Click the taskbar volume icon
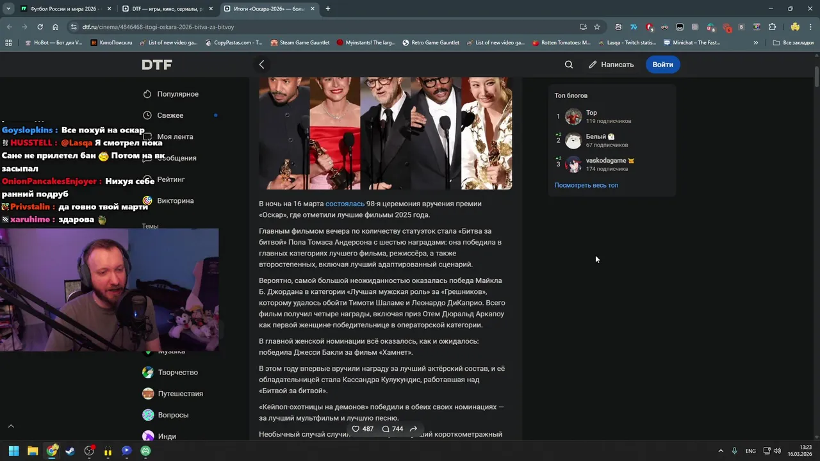This screenshot has height=461, width=820. point(777,451)
